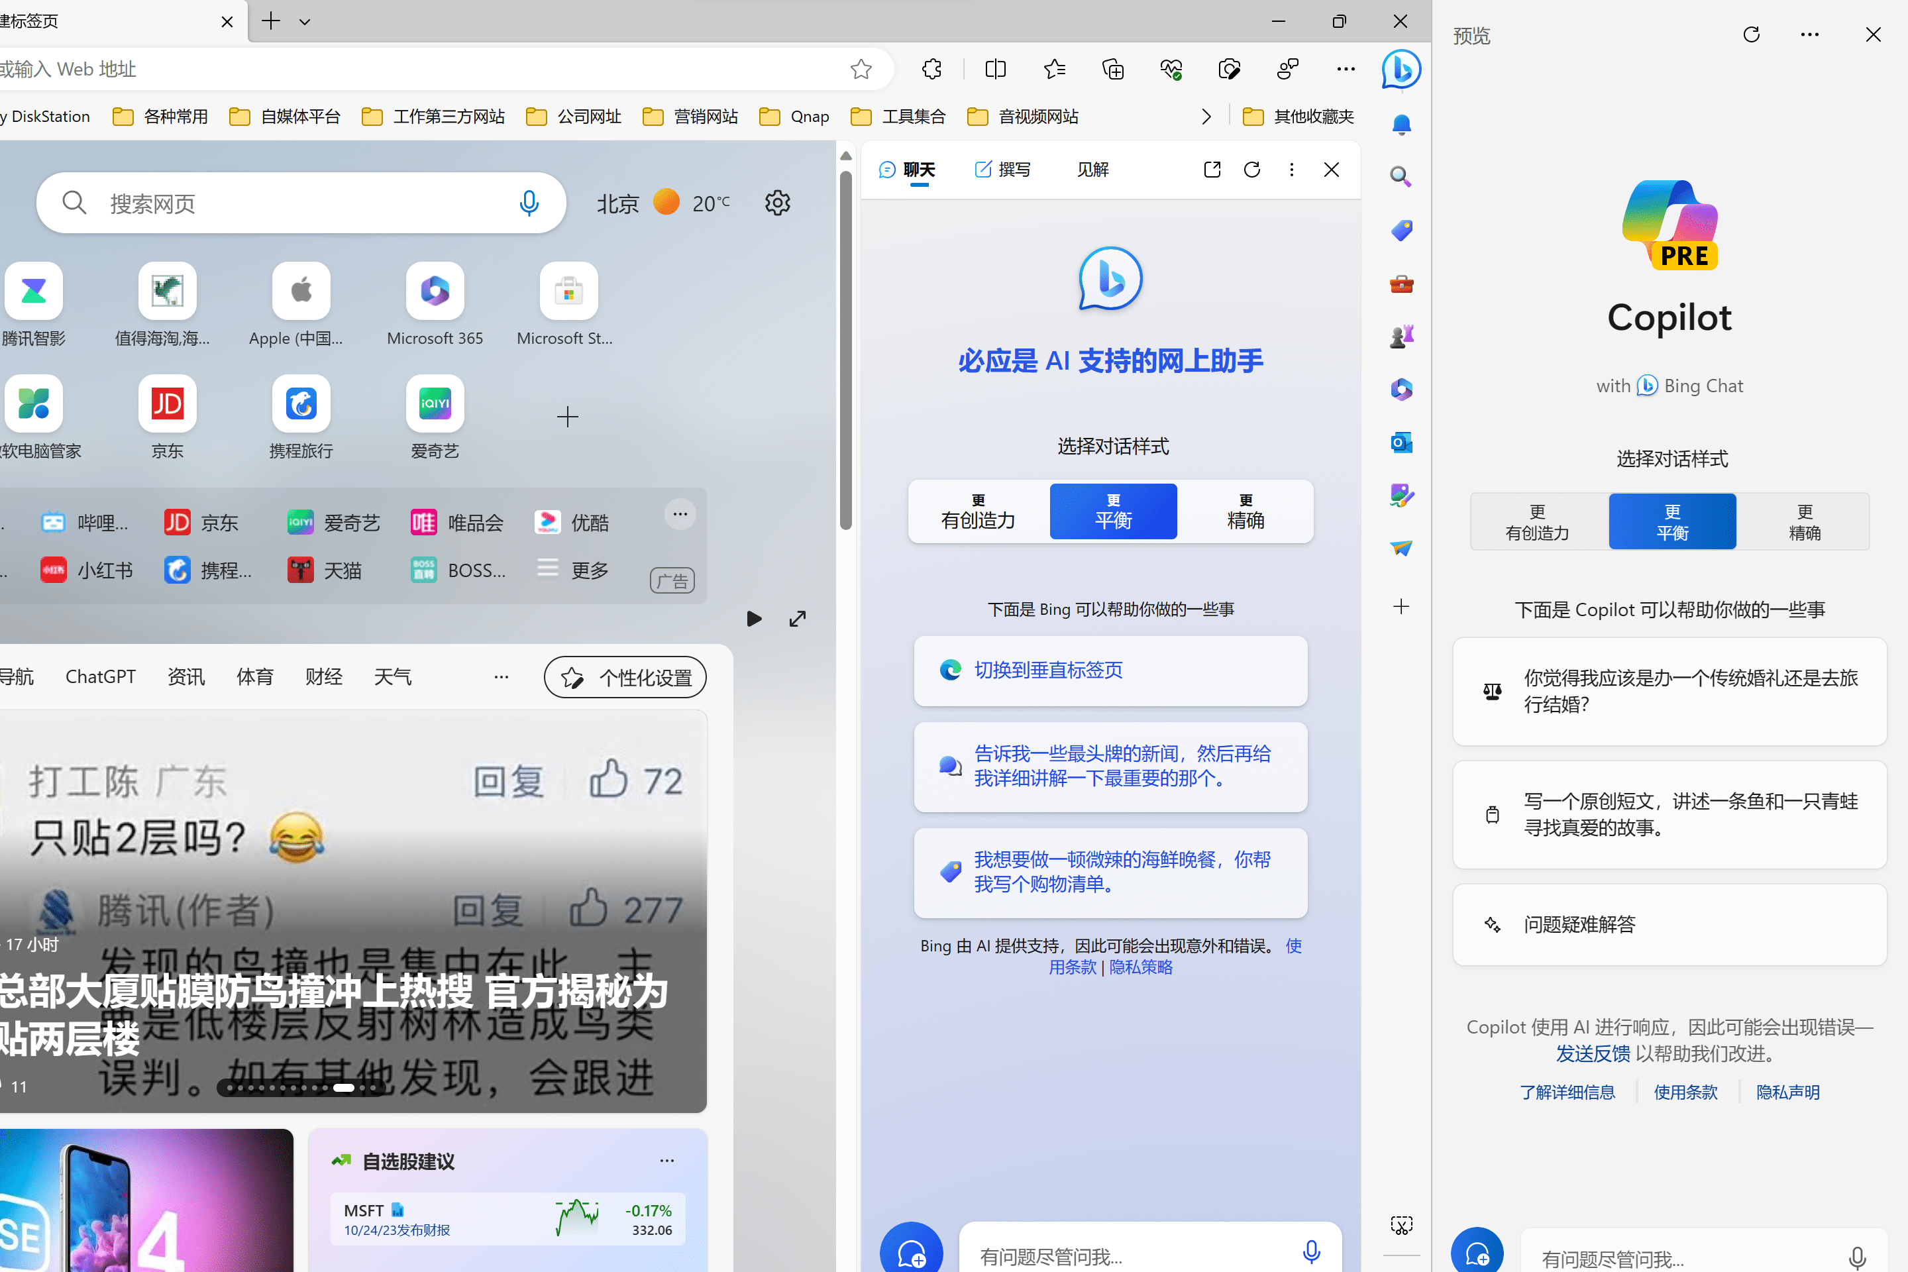Switch to the 聊天 tab
Viewport: 1908px width, 1272px height.
click(908, 170)
